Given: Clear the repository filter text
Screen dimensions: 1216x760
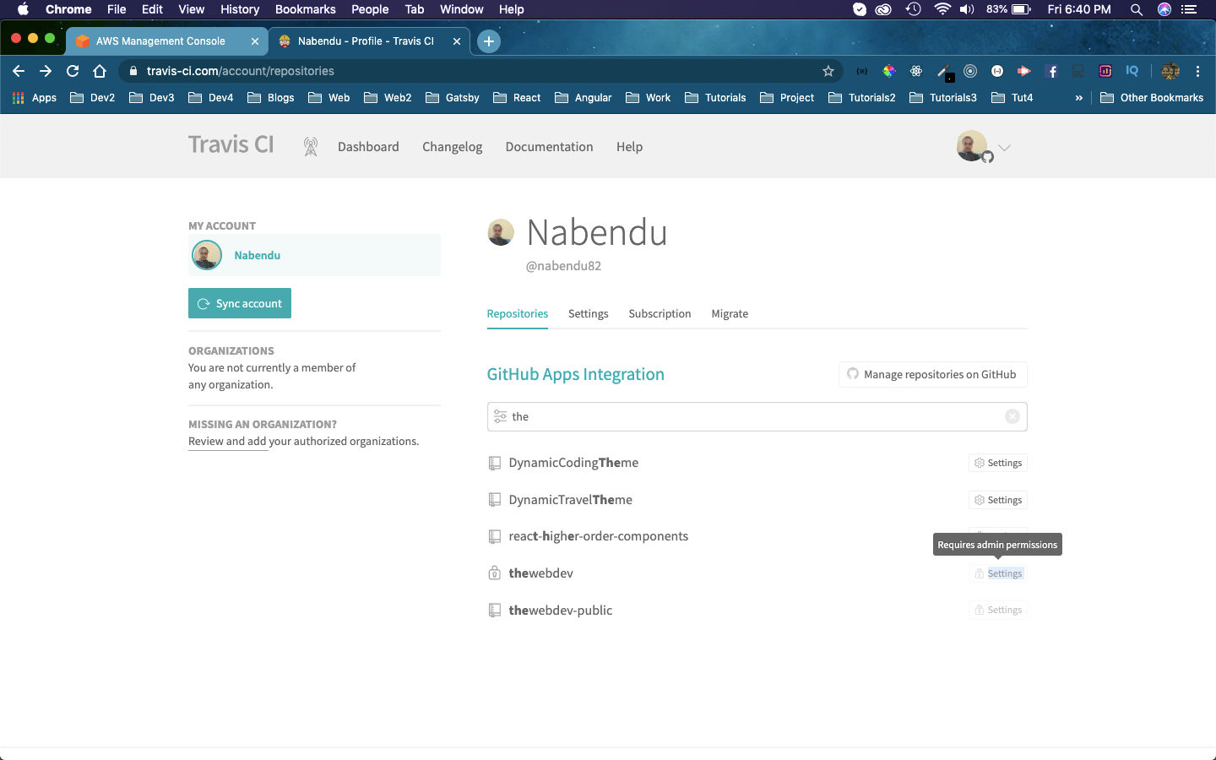Looking at the screenshot, I should coord(1012,416).
